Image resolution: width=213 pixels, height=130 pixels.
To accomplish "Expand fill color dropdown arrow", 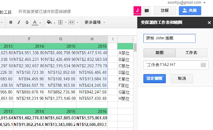I will (55, 23).
